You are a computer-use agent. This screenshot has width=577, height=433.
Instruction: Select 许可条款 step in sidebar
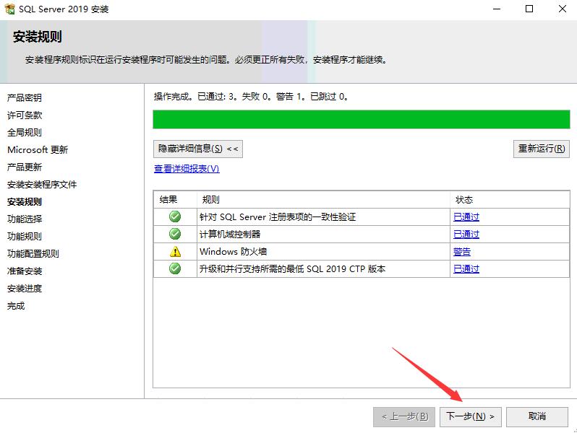pos(25,115)
